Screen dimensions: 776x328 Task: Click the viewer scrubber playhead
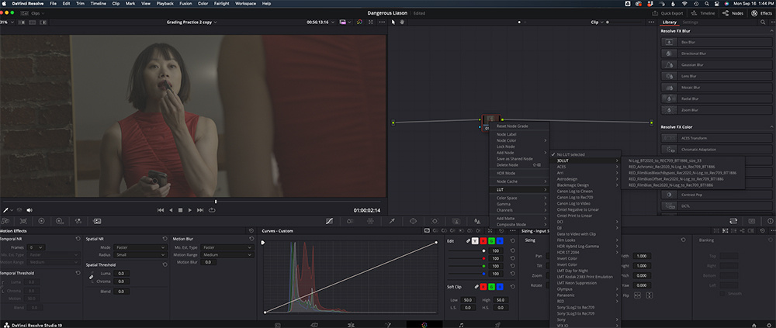215,202
